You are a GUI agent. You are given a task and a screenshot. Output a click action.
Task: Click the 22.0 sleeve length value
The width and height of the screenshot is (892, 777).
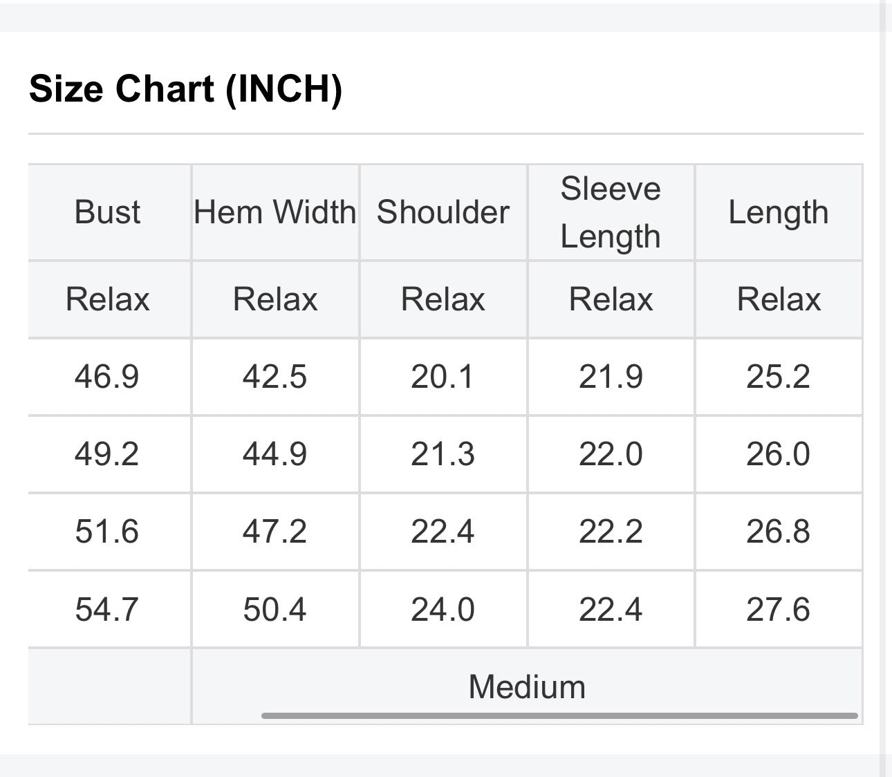[x=611, y=454]
